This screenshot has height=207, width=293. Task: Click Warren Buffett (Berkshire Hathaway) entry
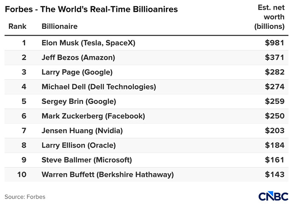tap(107, 175)
